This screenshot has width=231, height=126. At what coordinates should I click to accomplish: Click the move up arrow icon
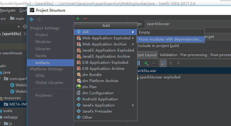click(x=171, y=63)
